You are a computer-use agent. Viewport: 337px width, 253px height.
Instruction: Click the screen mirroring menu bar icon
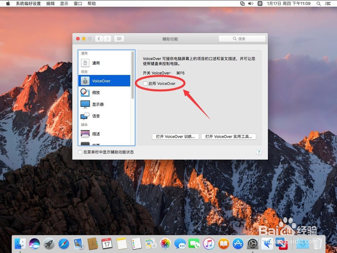[x=242, y=3]
